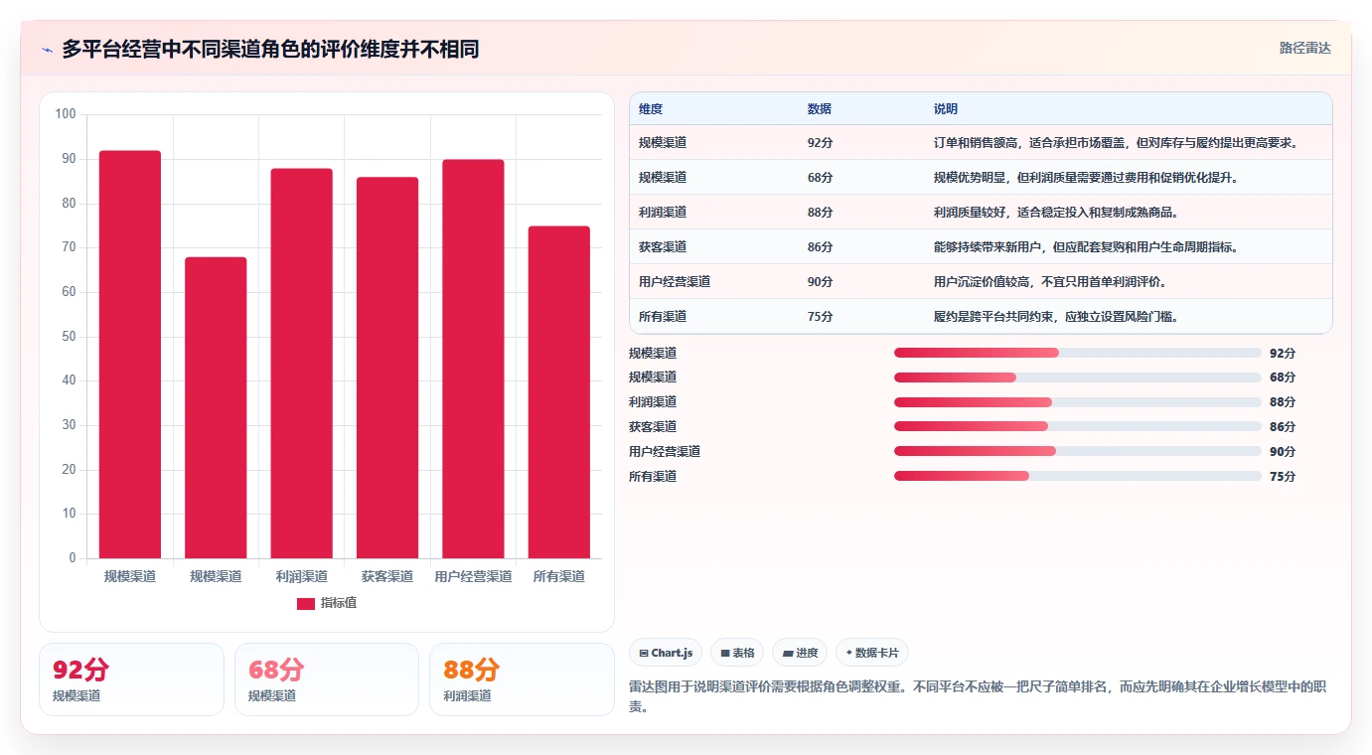This screenshot has width=1372, height=755.
Task: Click the 利润渠道 label beside its progress bar
Action: pyautogui.click(x=653, y=402)
